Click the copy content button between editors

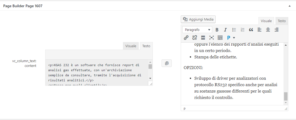167,63
